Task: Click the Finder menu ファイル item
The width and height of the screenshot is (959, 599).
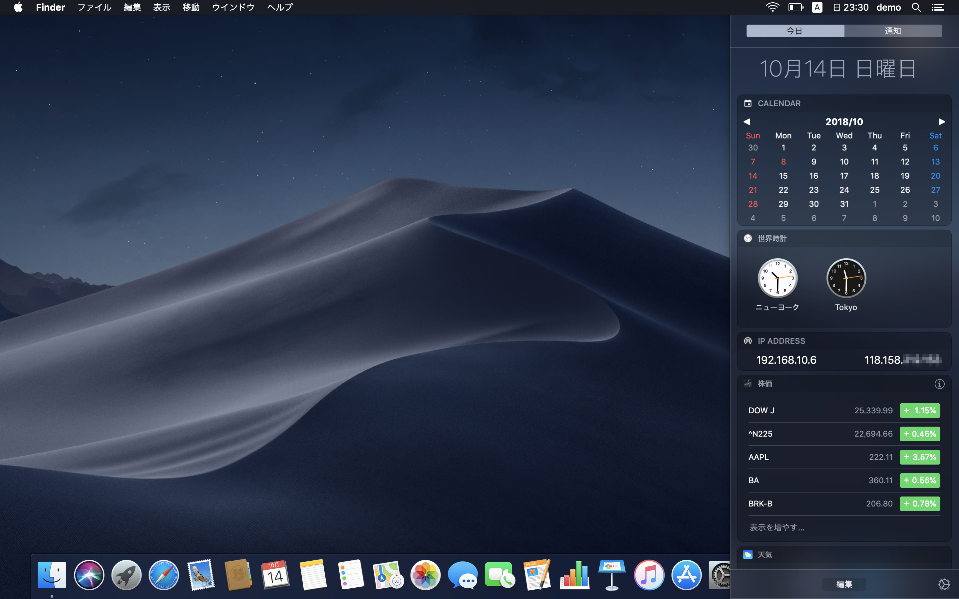Action: tap(95, 7)
